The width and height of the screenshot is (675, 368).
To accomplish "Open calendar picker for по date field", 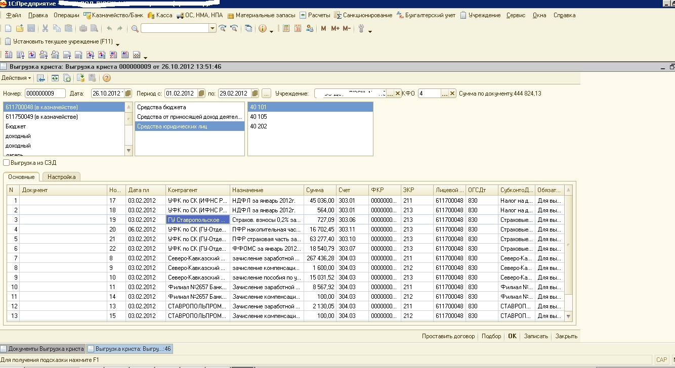I will point(255,93).
